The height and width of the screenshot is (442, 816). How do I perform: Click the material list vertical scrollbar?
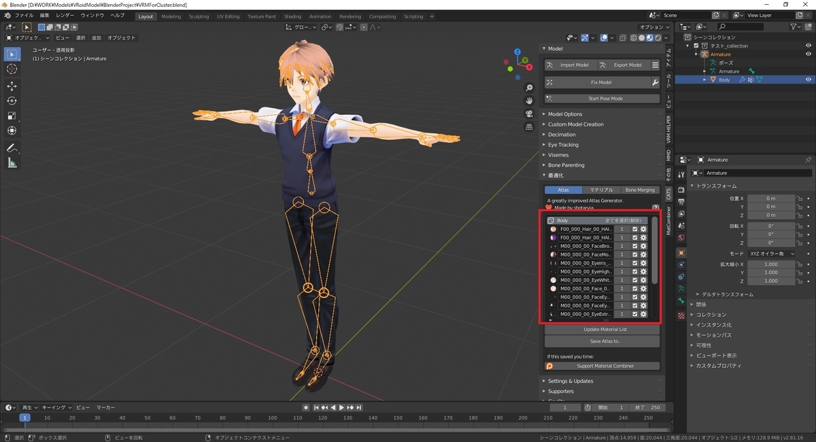coord(654,250)
